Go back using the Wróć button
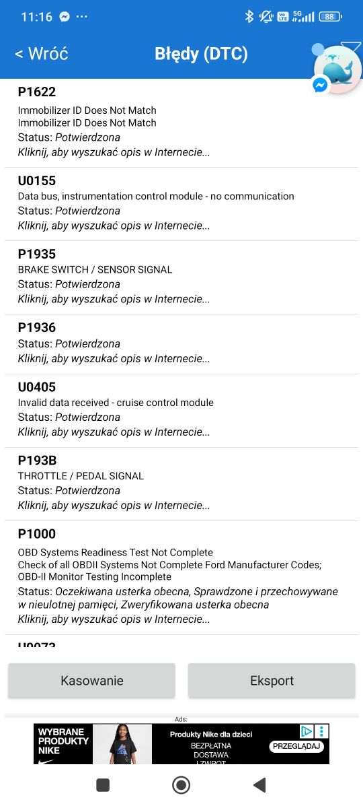The width and height of the screenshot is (363, 808). coord(41,54)
